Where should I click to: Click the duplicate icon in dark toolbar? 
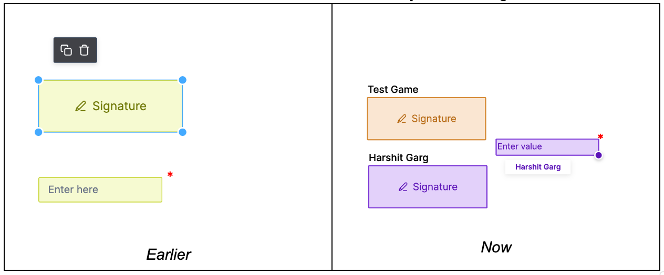pos(66,50)
